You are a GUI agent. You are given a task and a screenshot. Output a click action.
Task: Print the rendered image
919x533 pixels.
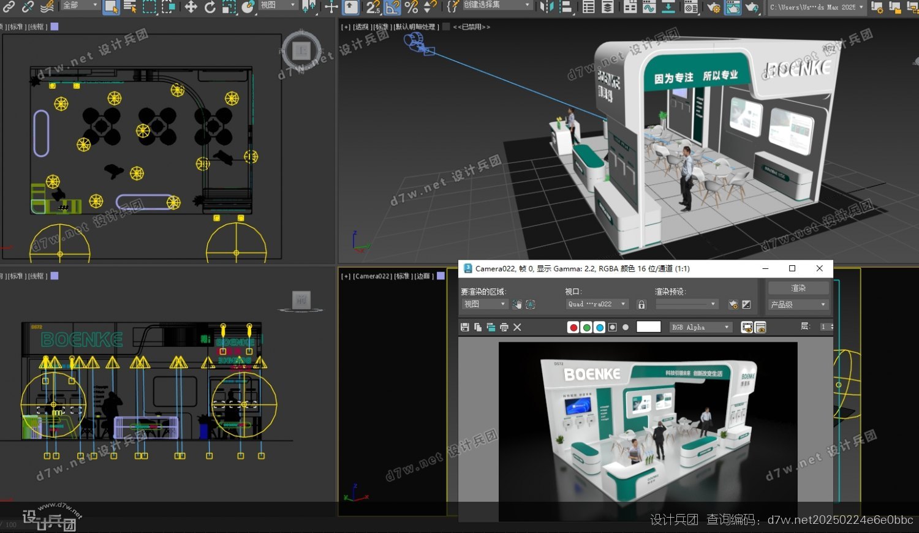click(x=504, y=327)
